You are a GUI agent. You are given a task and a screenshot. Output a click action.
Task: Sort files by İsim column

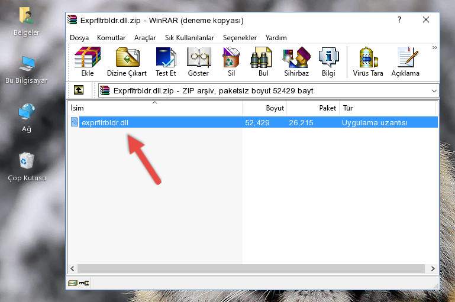pyautogui.click(x=155, y=108)
